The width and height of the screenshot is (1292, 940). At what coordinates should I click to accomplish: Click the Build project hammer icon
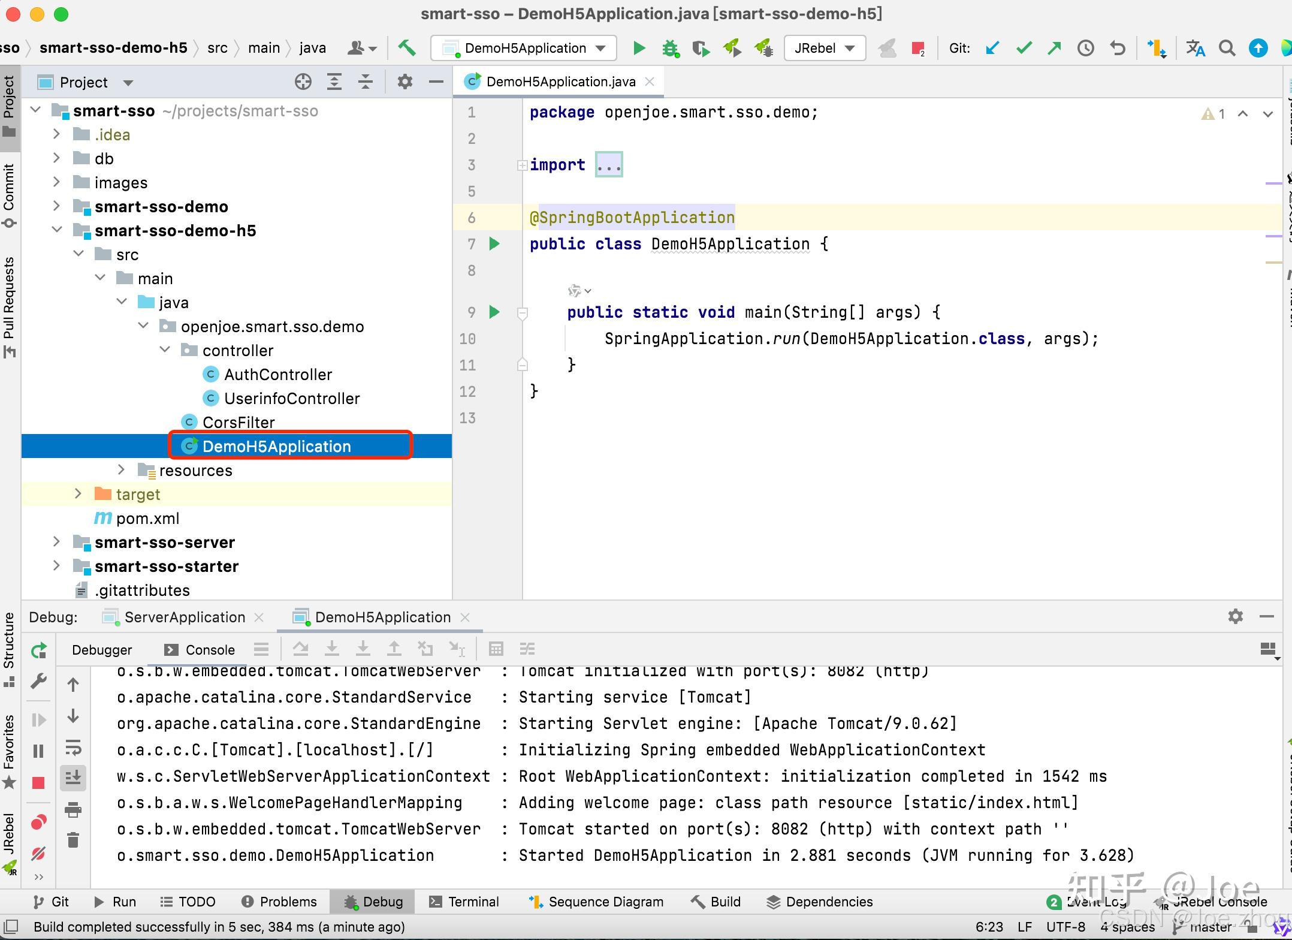(x=407, y=48)
